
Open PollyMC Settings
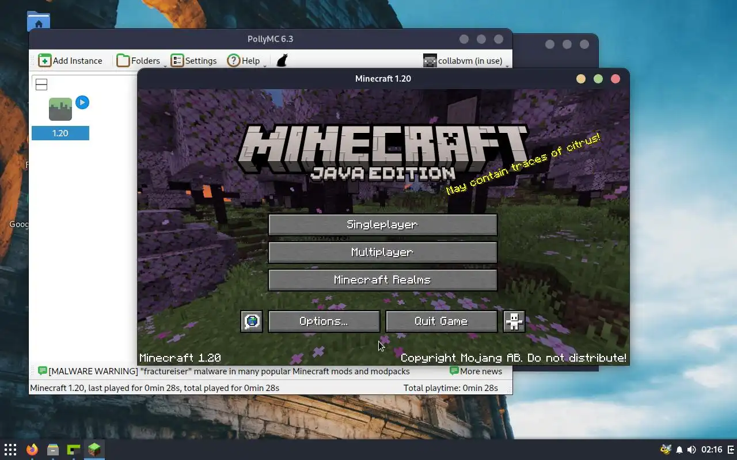[194, 60]
